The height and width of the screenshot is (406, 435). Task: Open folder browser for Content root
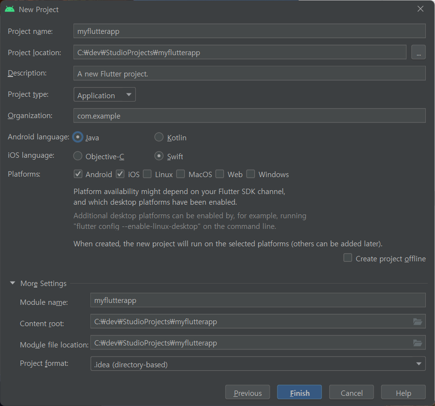[x=418, y=321]
